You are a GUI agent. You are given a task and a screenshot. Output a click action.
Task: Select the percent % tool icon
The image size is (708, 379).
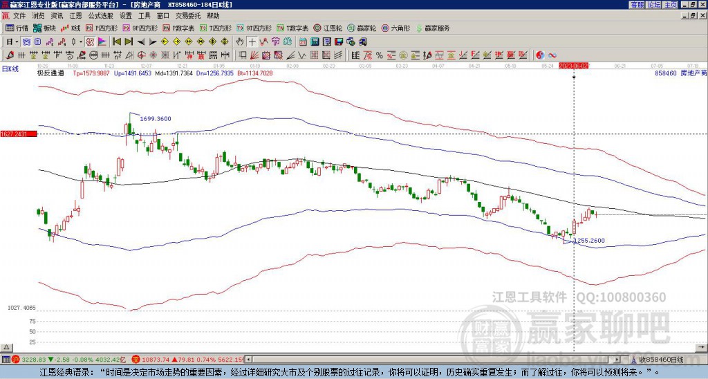click(380, 55)
